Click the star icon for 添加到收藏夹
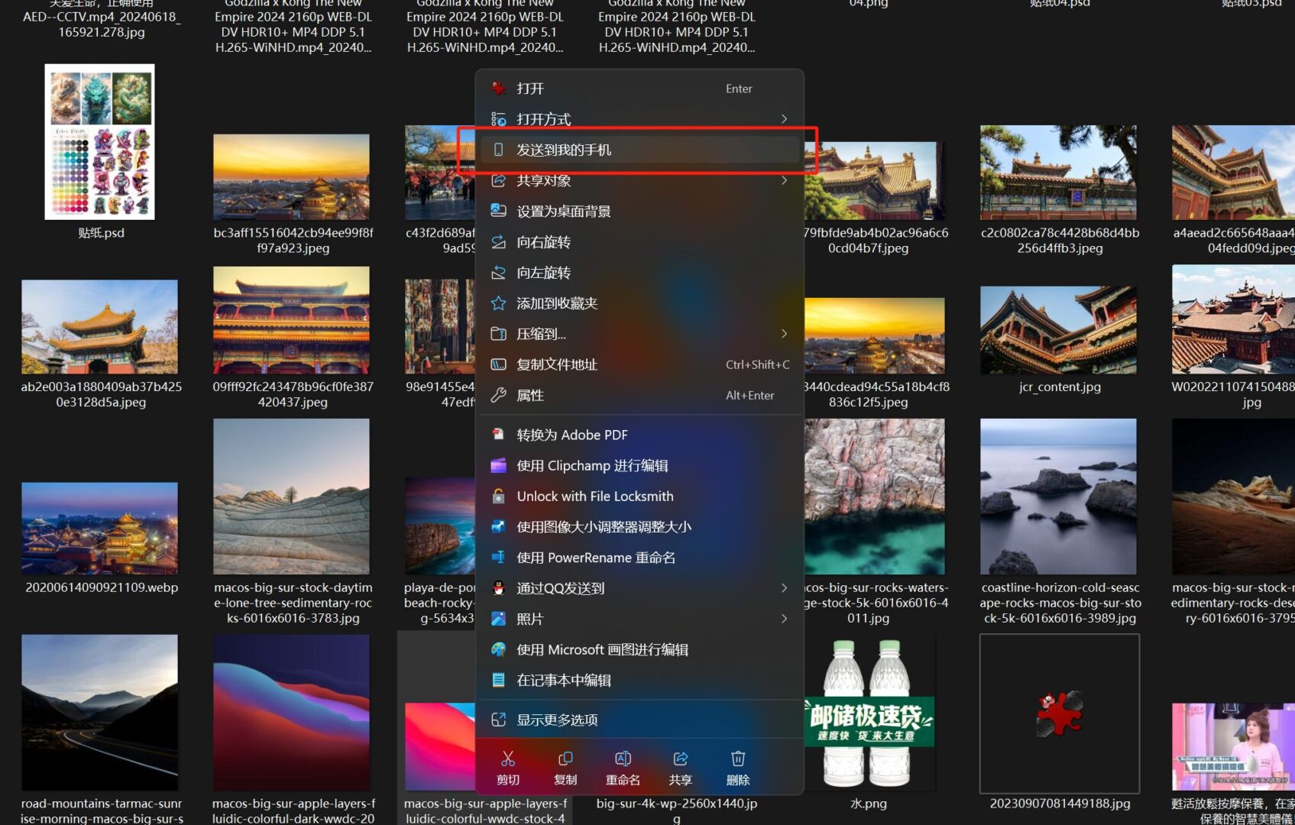The width and height of the screenshot is (1295, 825). (498, 303)
